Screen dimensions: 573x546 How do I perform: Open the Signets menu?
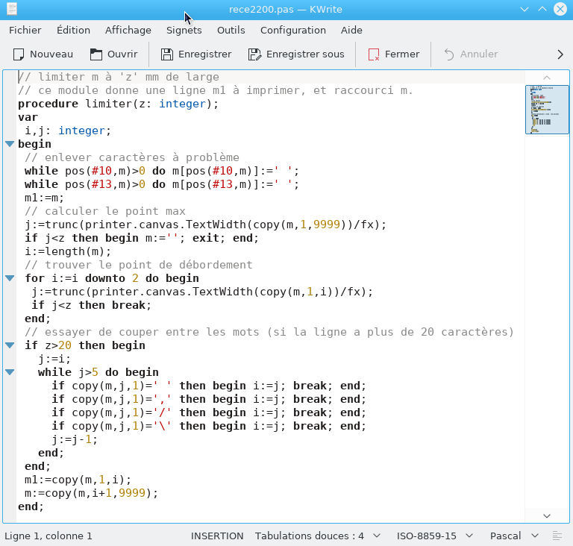click(x=184, y=30)
